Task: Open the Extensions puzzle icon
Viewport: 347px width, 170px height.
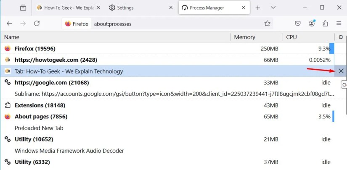Action: [325, 24]
